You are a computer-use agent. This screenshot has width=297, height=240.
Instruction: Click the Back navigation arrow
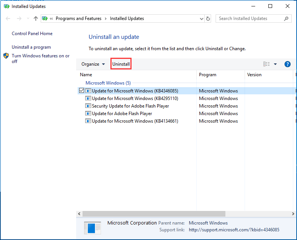tap(8, 18)
